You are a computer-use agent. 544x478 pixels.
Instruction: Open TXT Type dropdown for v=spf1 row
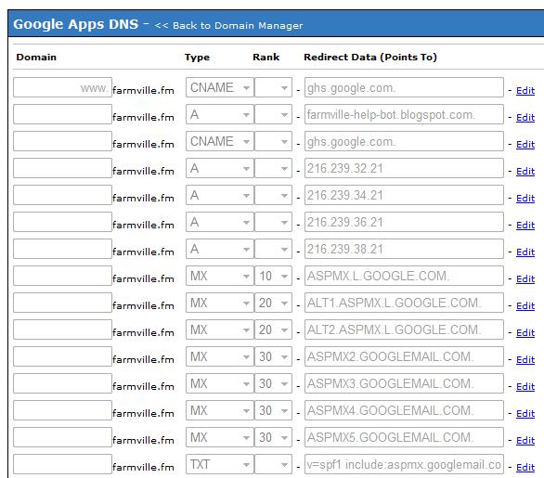220,464
